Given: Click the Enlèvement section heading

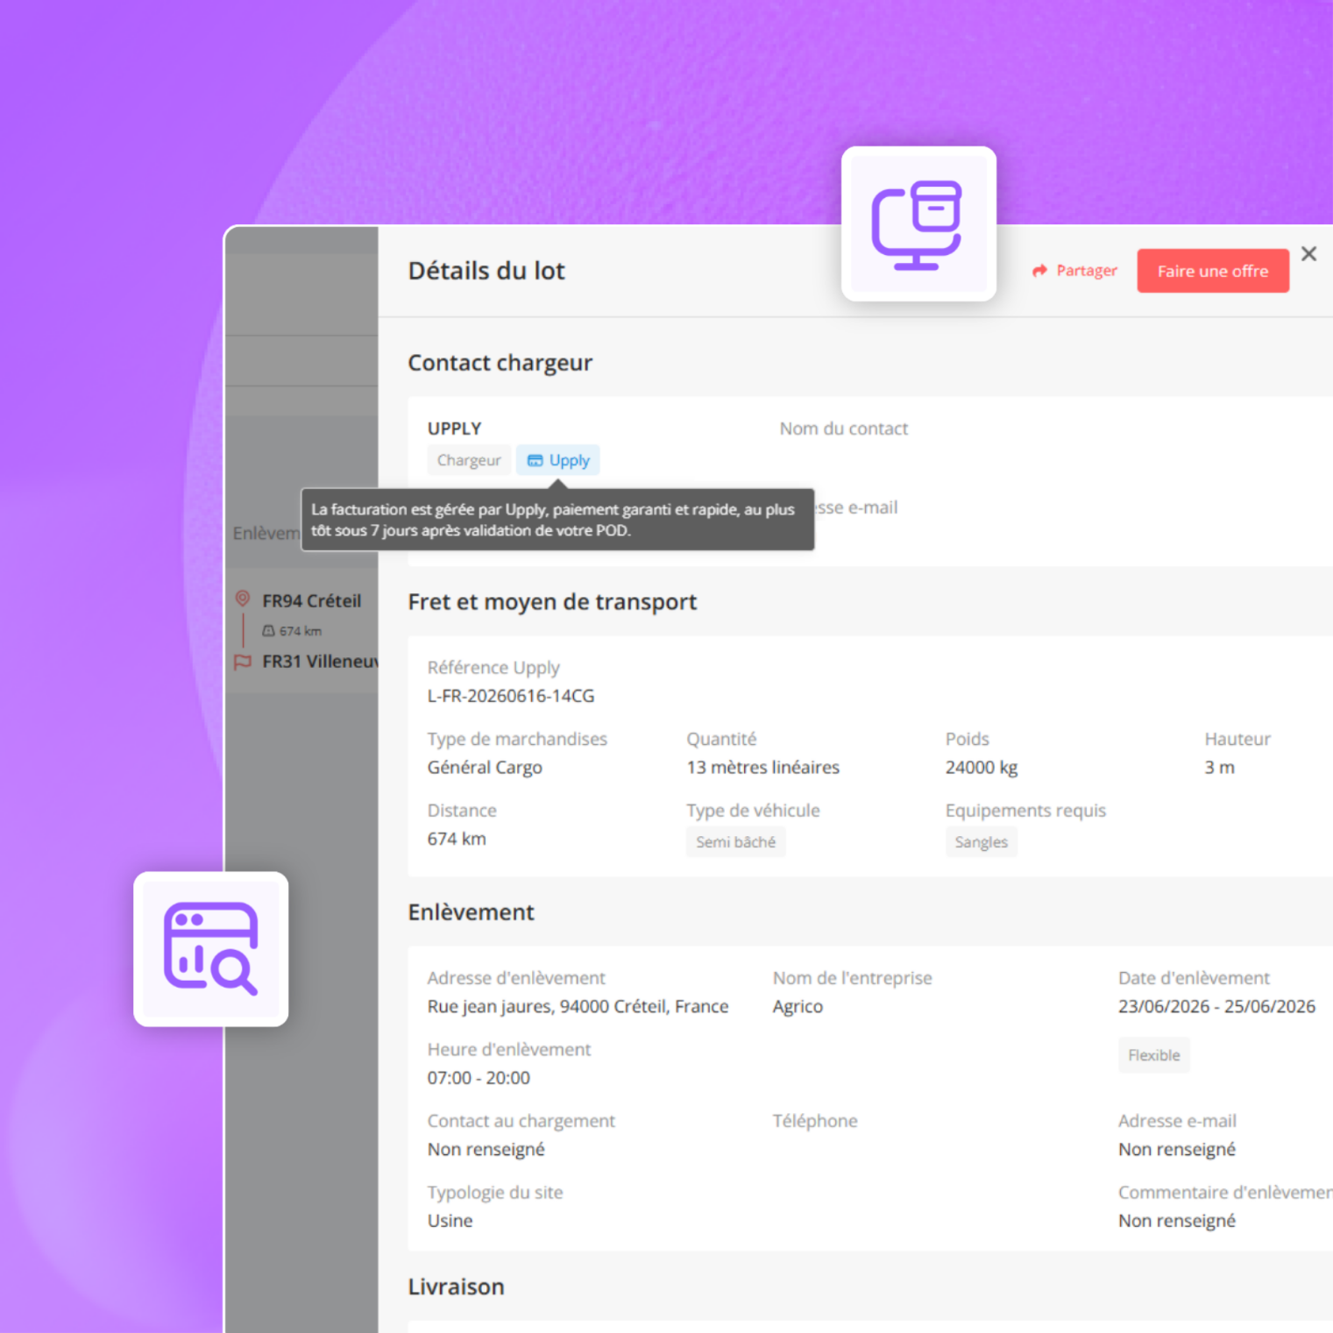Looking at the screenshot, I should [x=471, y=912].
